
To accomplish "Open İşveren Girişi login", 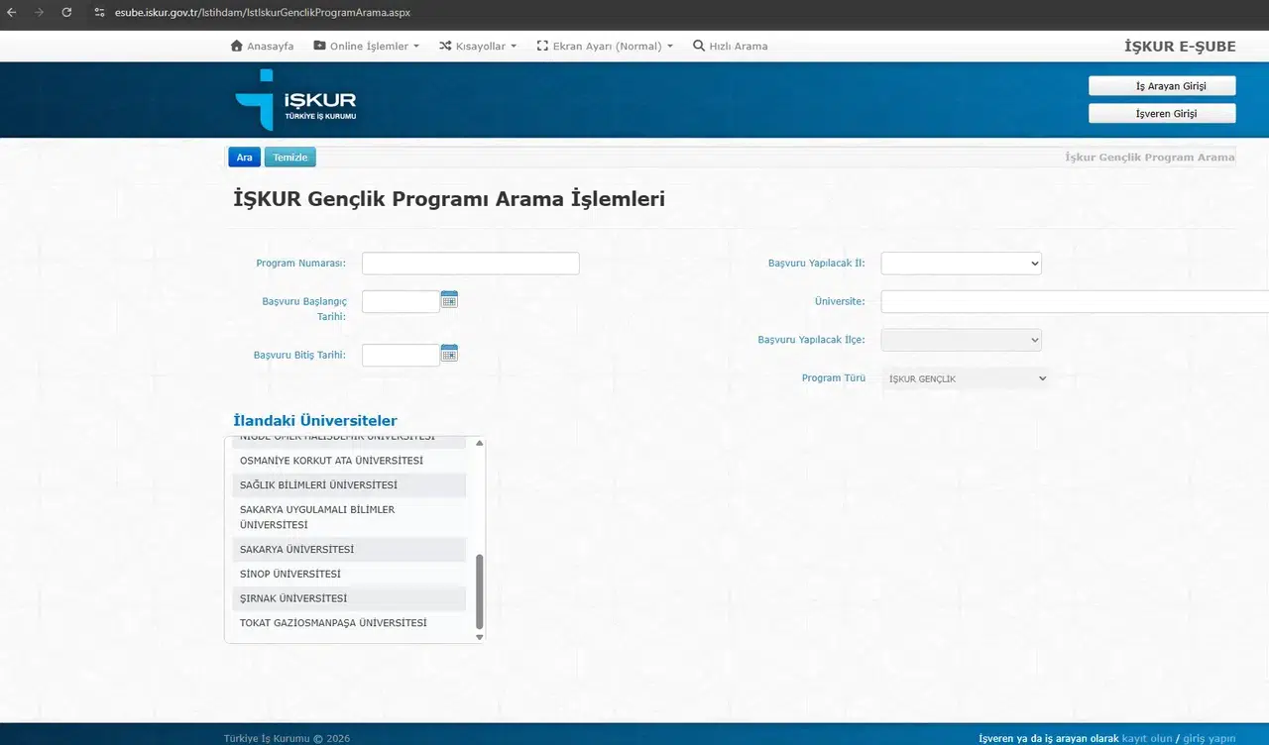I will 1162,114.
